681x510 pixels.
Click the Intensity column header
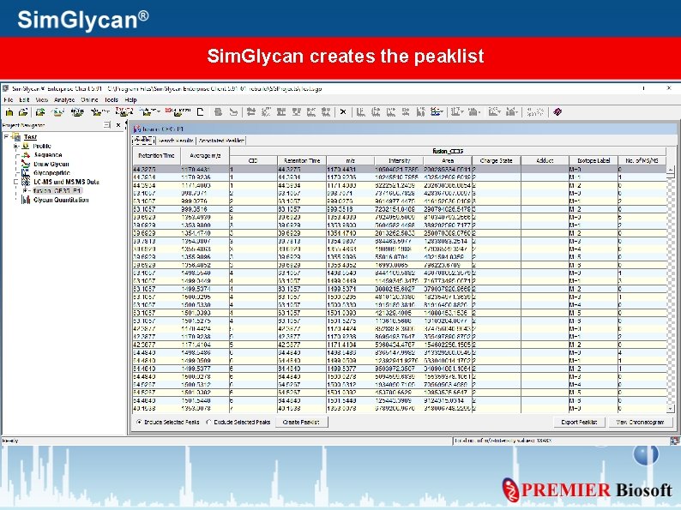399,160
